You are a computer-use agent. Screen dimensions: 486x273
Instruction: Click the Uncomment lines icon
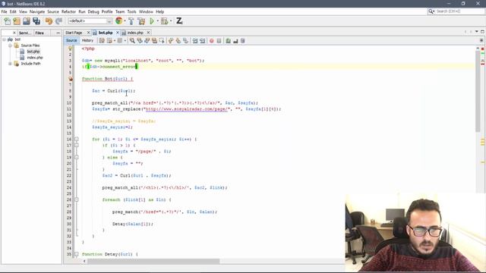tap(235, 40)
